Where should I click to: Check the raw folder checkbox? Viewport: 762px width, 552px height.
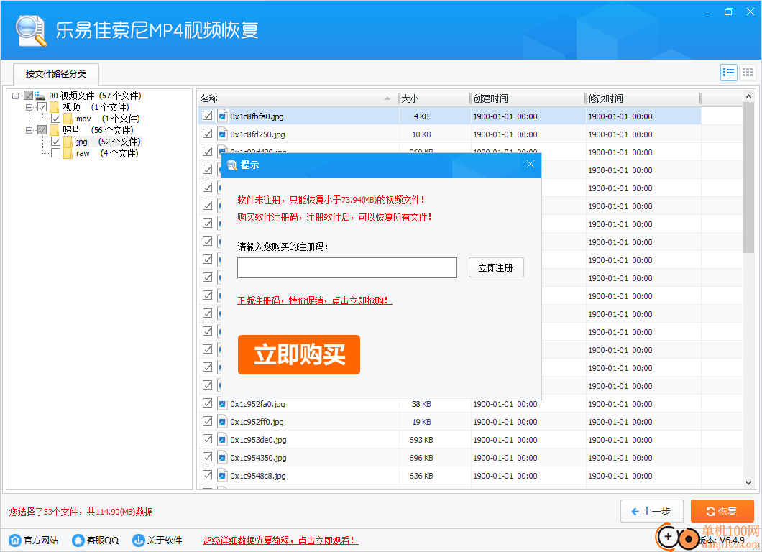pos(56,154)
